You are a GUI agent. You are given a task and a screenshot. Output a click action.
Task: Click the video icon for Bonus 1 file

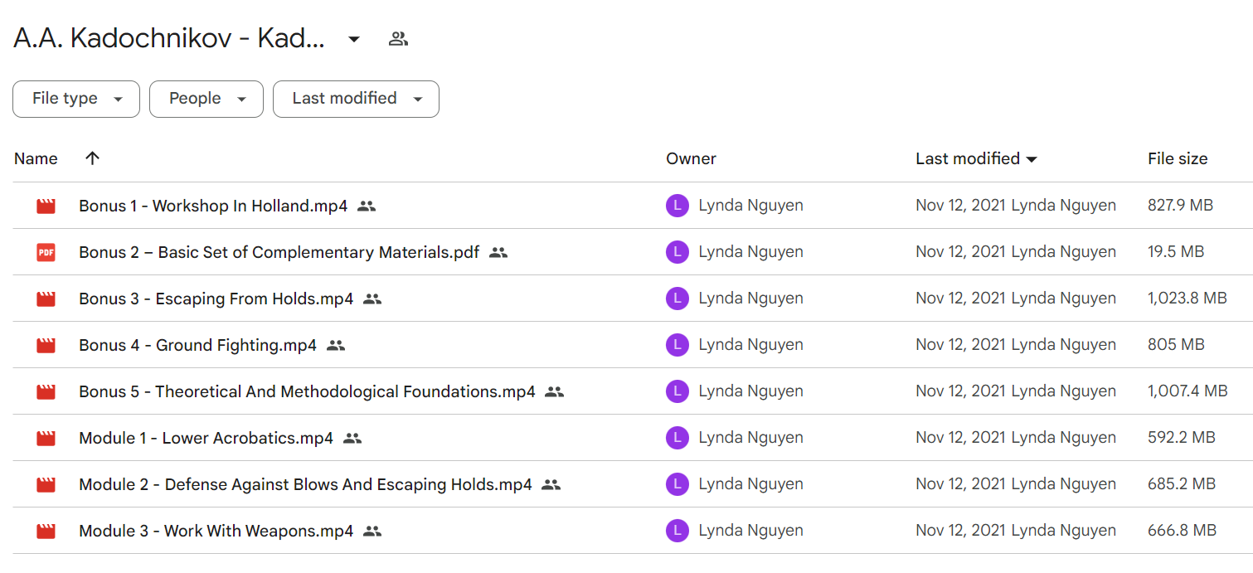tap(46, 206)
